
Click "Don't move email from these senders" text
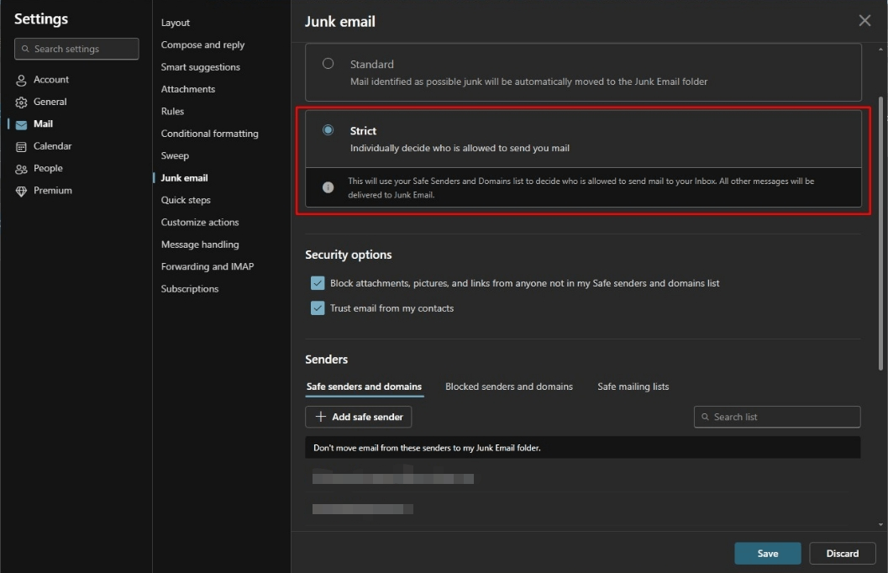[427, 448]
